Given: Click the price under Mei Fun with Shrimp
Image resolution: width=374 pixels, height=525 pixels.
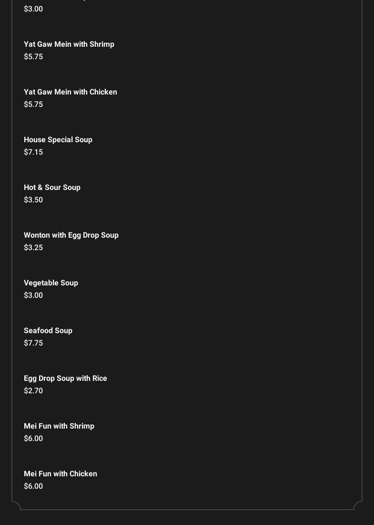Looking at the screenshot, I should pos(33,439).
